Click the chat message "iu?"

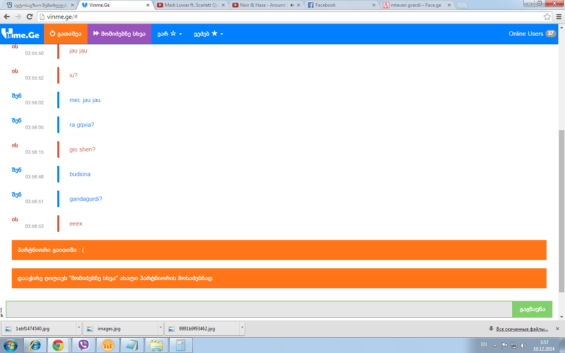click(x=73, y=75)
